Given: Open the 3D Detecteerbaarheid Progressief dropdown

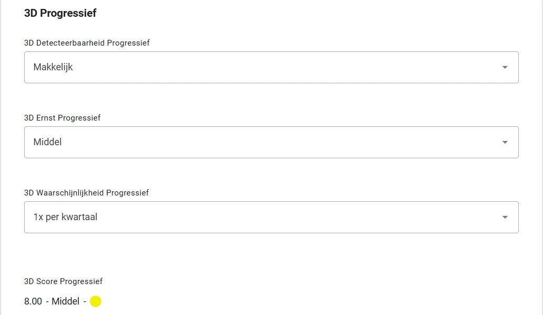Looking at the screenshot, I should coord(271,68).
